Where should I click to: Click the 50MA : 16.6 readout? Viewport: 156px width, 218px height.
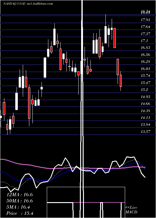click(20, 201)
